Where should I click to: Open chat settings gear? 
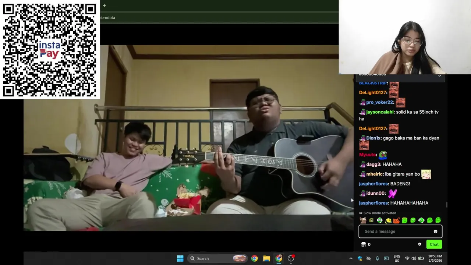[419, 244]
